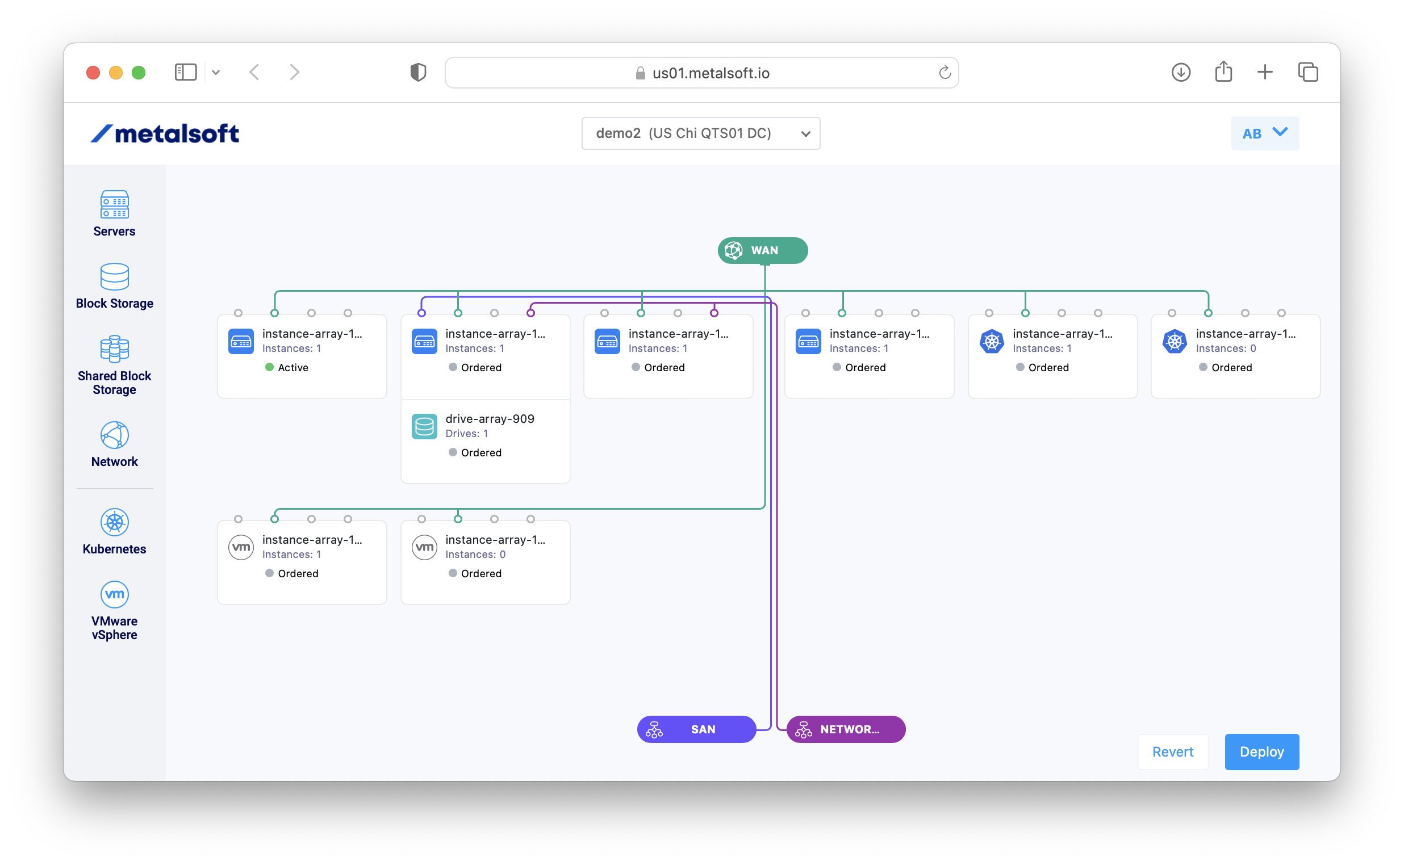Click the WAN network node
This screenshot has width=1404, height=865.
click(763, 250)
